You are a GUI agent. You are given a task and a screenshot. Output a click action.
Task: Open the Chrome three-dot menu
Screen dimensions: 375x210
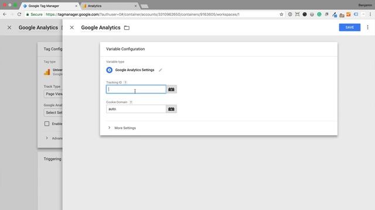click(370, 15)
